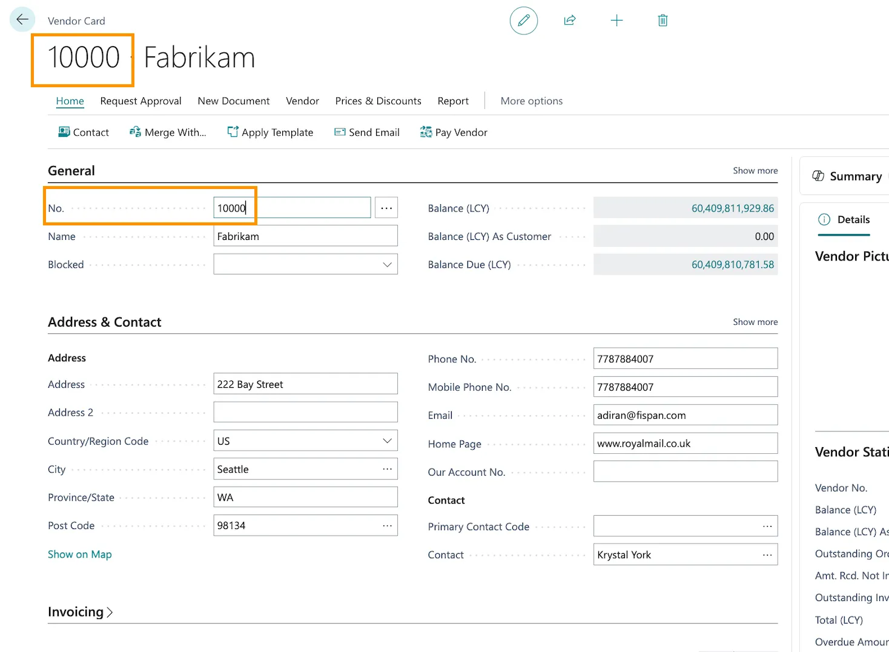Click the Phone No. input field
The height and width of the screenshot is (652, 889).
pos(686,359)
